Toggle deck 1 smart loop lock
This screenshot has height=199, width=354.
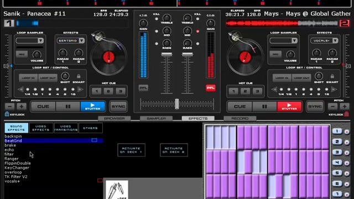click(79, 76)
